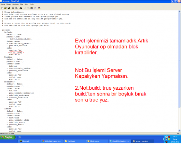This screenshot has height=144, width=181.
Task: Save the document with the floppy icon
Action: tap(9, 8)
